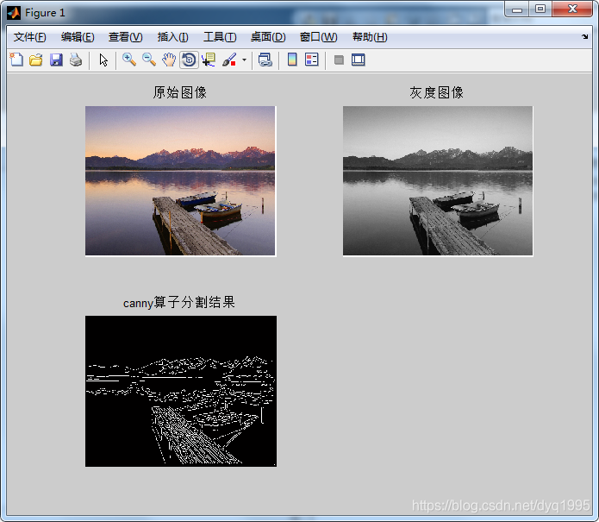Click the MATLAB logo in title bar

tap(14, 13)
